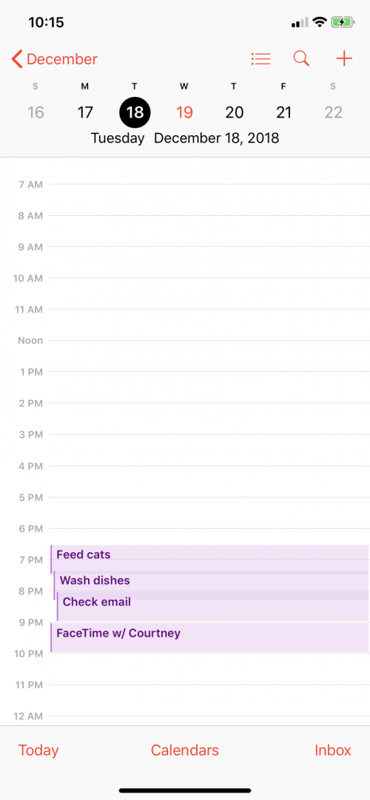Select Wednesday the 19th

[x=184, y=112]
